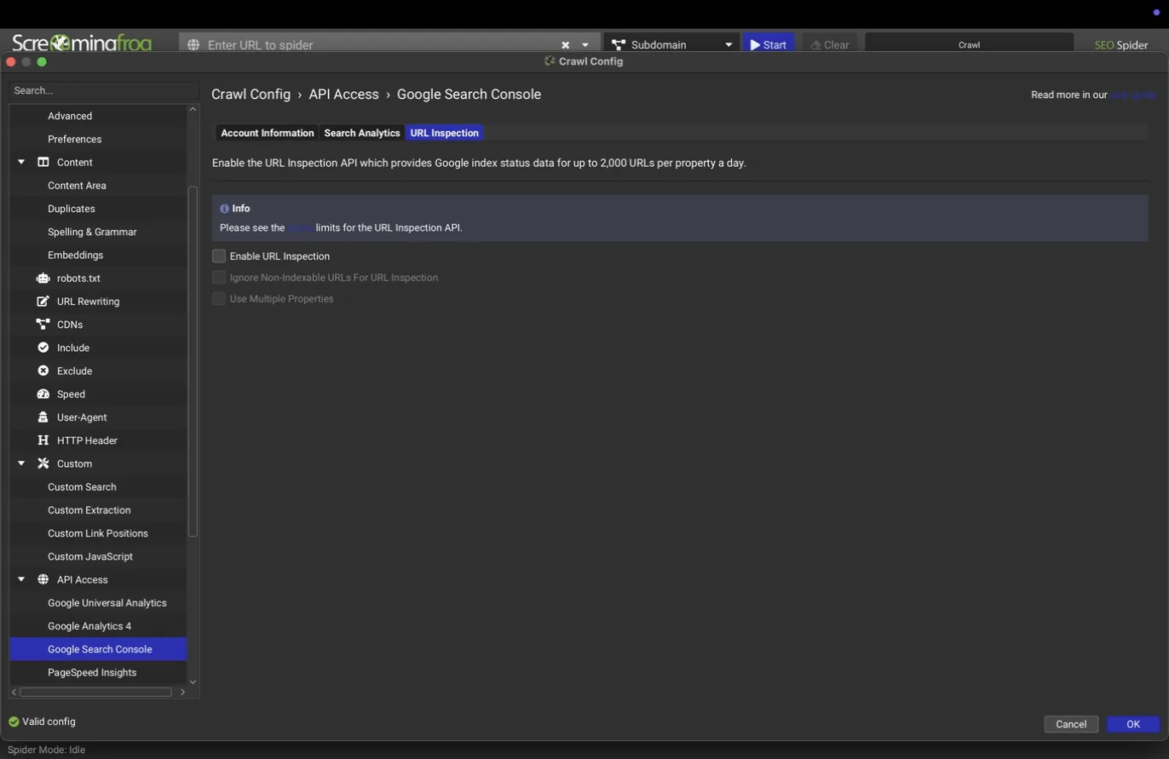Select Content Area in sidebar
The height and width of the screenshot is (759, 1169).
click(x=77, y=185)
